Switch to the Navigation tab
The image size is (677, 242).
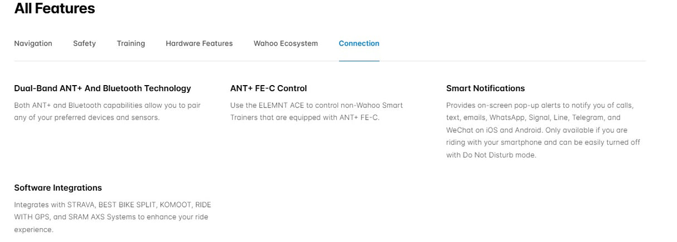coord(33,43)
